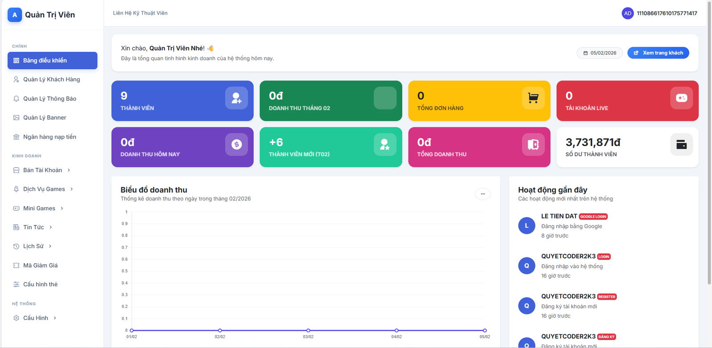Click the gamepad icon on Tài Khoản Live
712x348 pixels.
(x=681, y=98)
